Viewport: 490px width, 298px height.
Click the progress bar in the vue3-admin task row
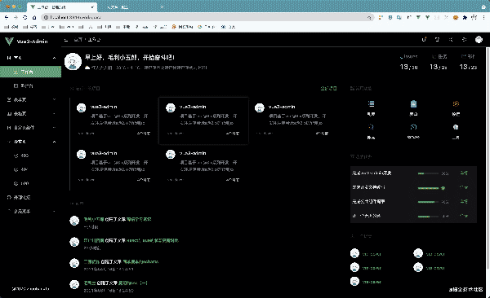click(429, 173)
